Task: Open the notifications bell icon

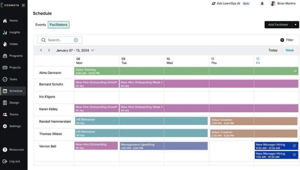Action: (262, 4)
